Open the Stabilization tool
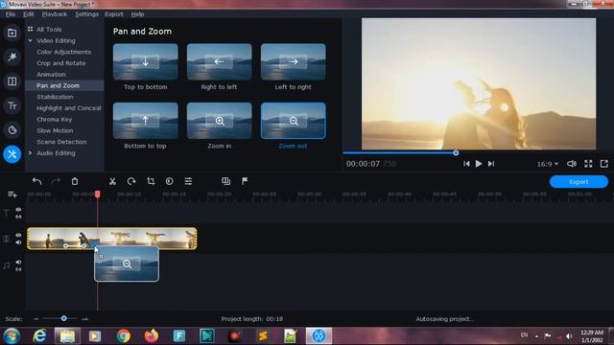The height and width of the screenshot is (345, 614). pyautogui.click(x=55, y=97)
